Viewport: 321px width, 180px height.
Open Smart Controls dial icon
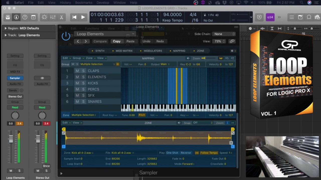(x=44, y=17)
